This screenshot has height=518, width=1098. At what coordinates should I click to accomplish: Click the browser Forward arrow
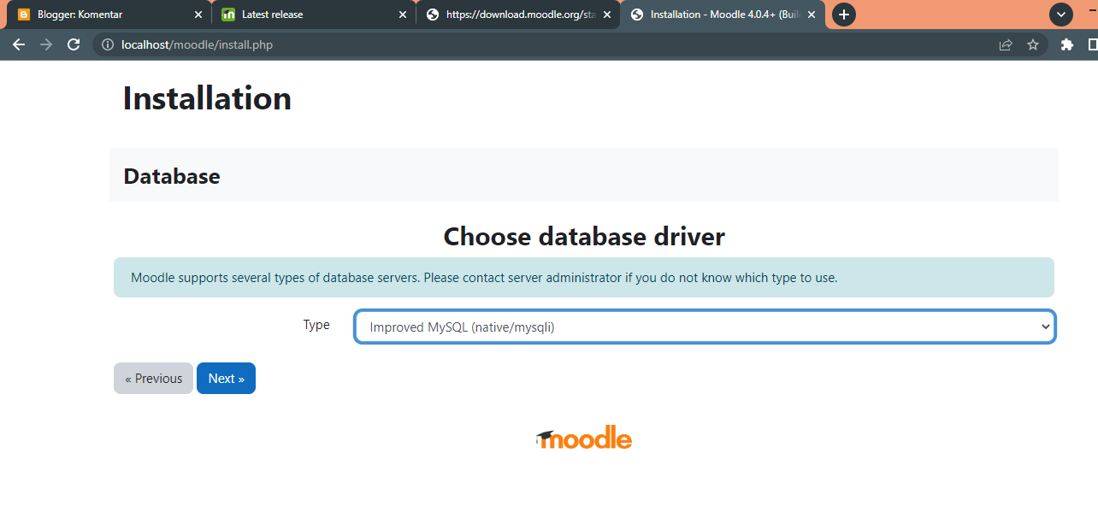(46, 44)
